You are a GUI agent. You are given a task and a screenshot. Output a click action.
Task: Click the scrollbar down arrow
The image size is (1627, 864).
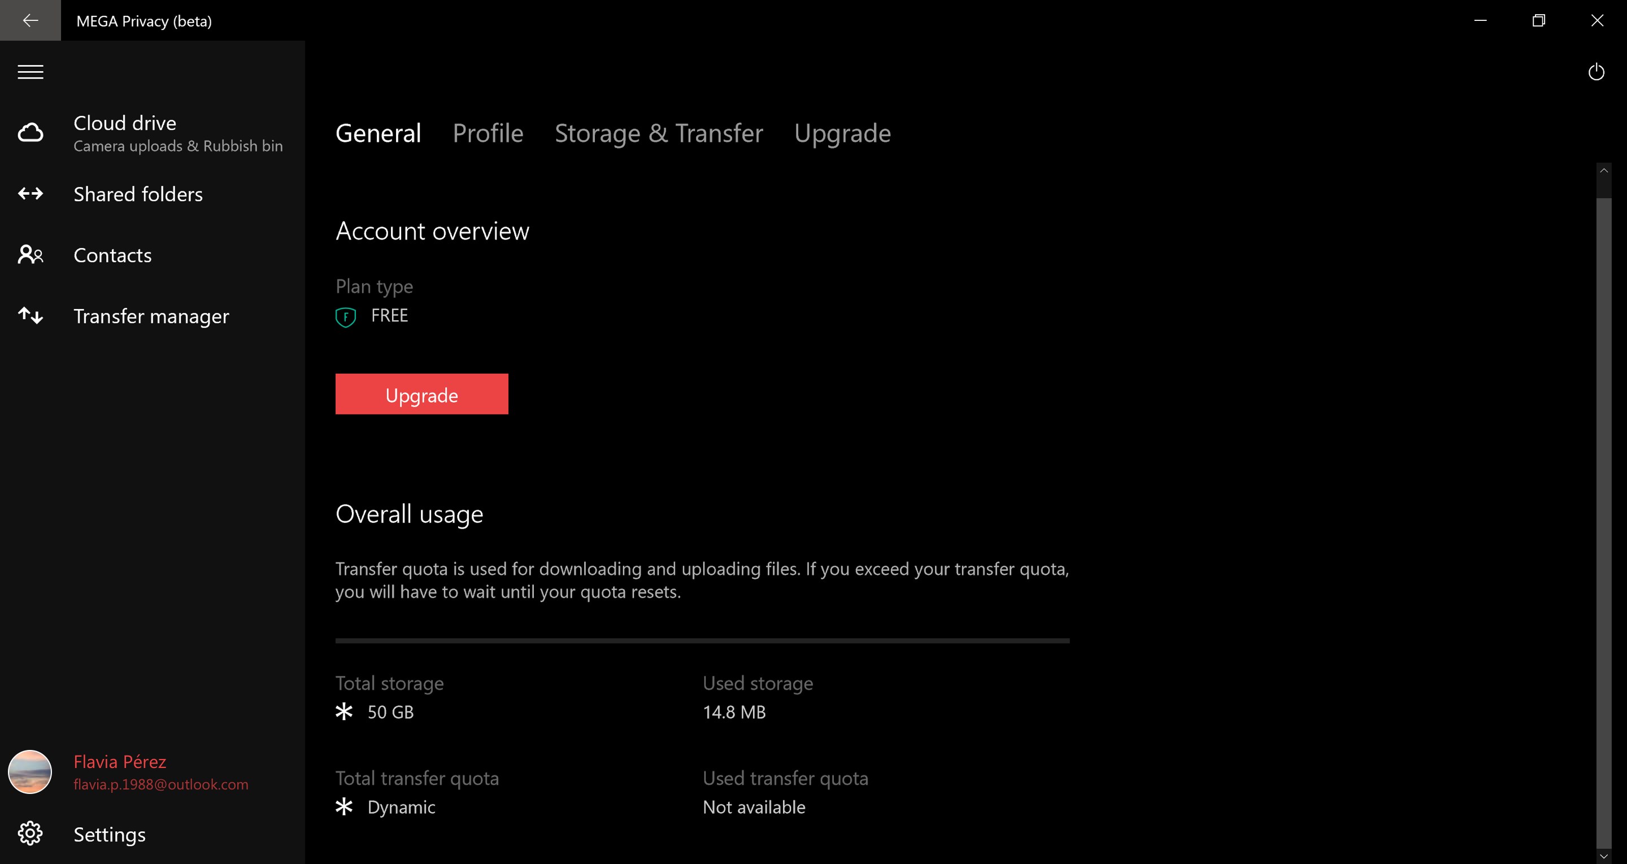1604,857
